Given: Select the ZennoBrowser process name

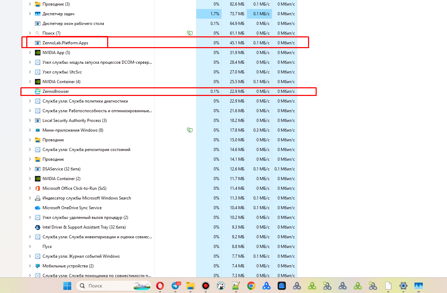Looking at the screenshot, I should pos(56,91).
